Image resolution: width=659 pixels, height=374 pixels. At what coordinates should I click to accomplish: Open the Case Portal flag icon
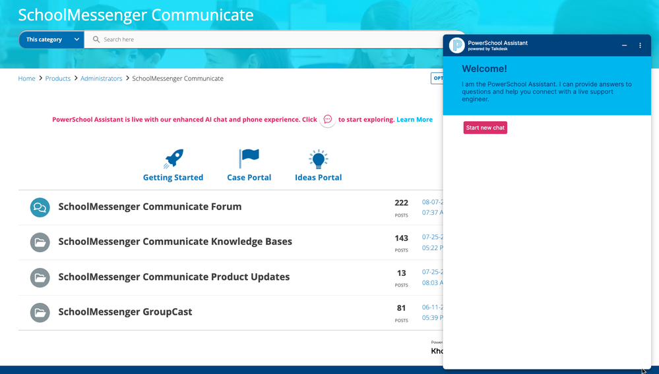click(249, 159)
